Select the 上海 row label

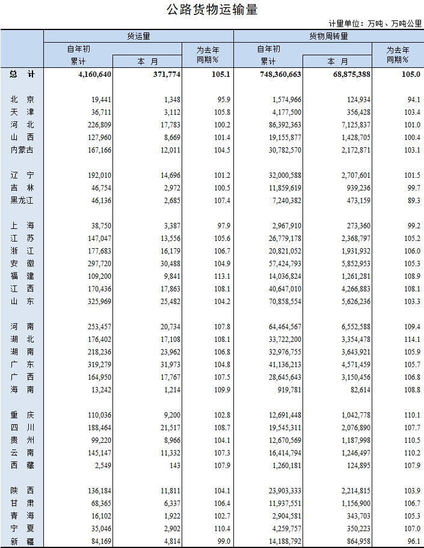click(x=22, y=225)
